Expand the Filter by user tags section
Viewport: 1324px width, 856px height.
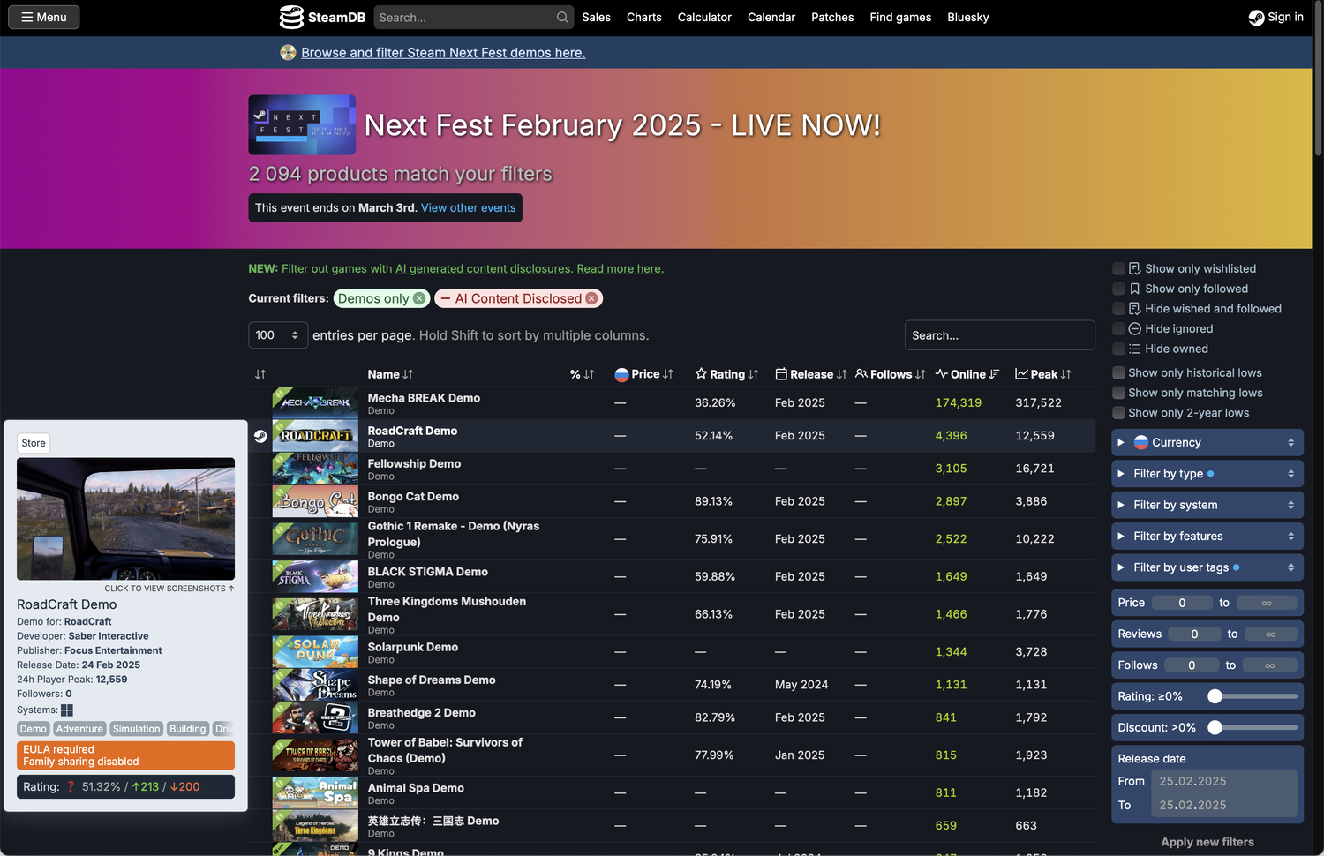[x=1207, y=567]
